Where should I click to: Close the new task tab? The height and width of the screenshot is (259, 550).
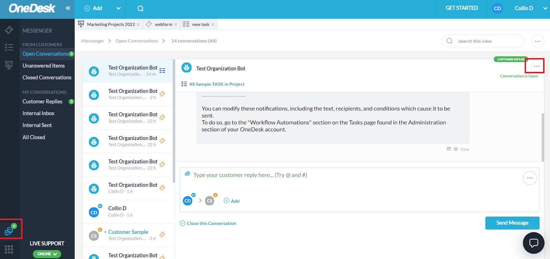(x=213, y=24)
